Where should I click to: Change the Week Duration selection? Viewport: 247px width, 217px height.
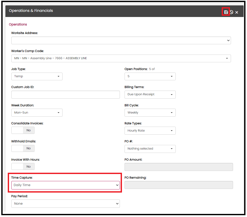[x=37, y=113]
